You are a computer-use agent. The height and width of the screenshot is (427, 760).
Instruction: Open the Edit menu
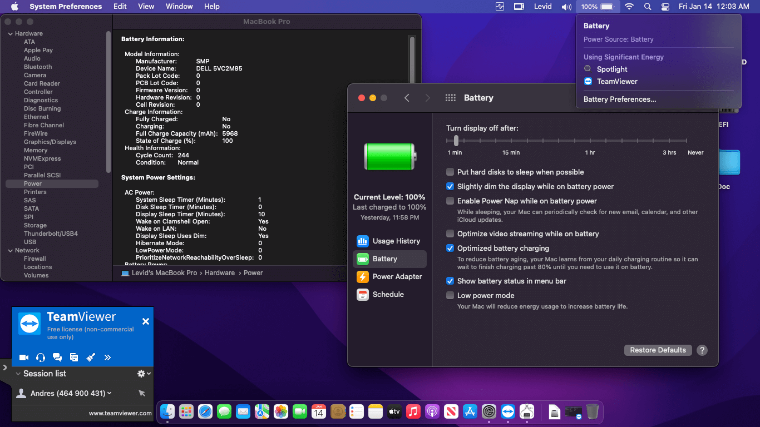tap(120, 7)
